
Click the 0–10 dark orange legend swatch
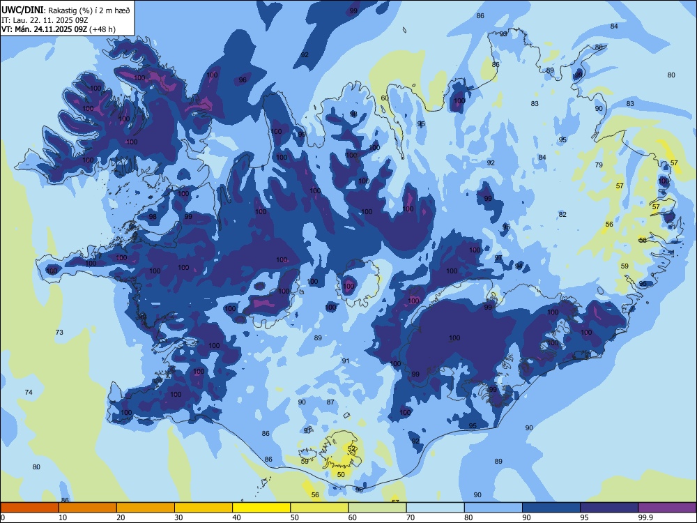tap(30, 508)
